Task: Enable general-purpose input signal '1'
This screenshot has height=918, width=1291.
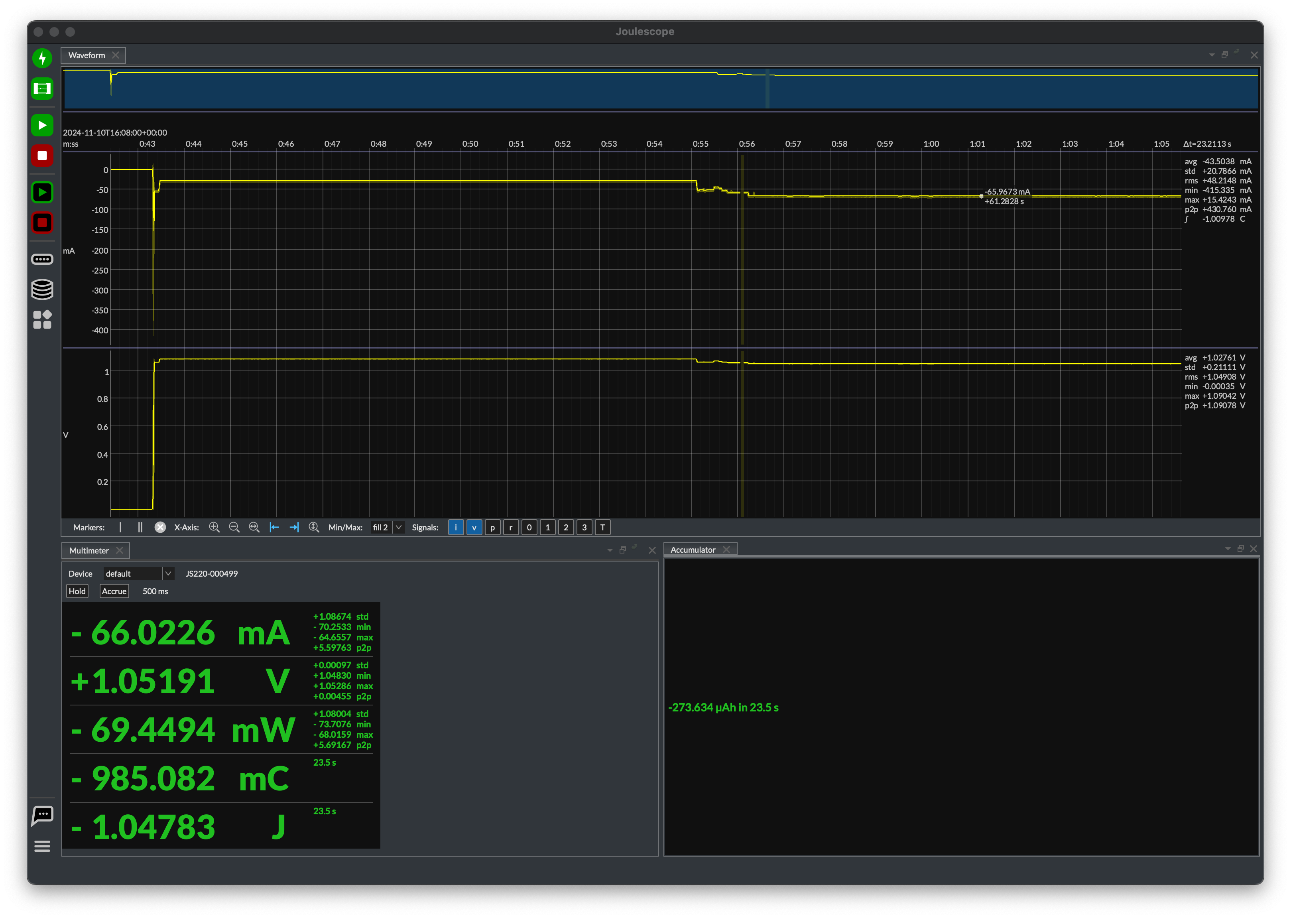Action: click(547, 528)
